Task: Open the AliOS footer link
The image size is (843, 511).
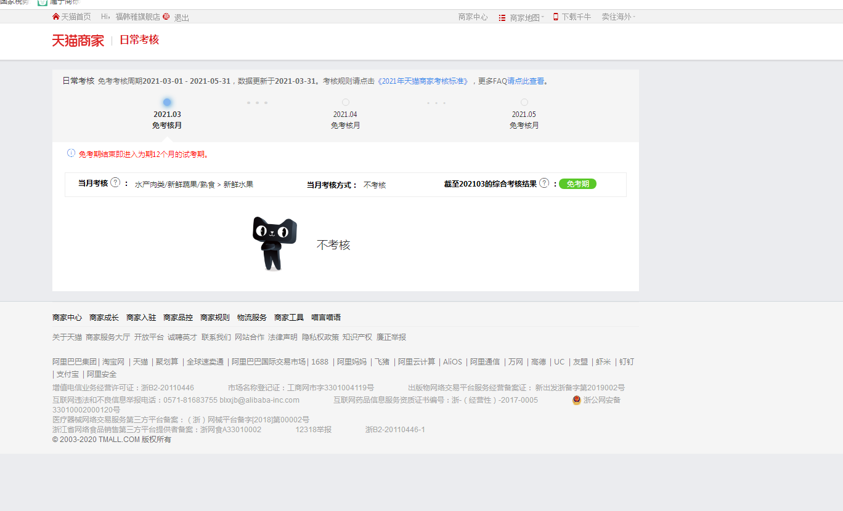Action: tap(452, 362)
